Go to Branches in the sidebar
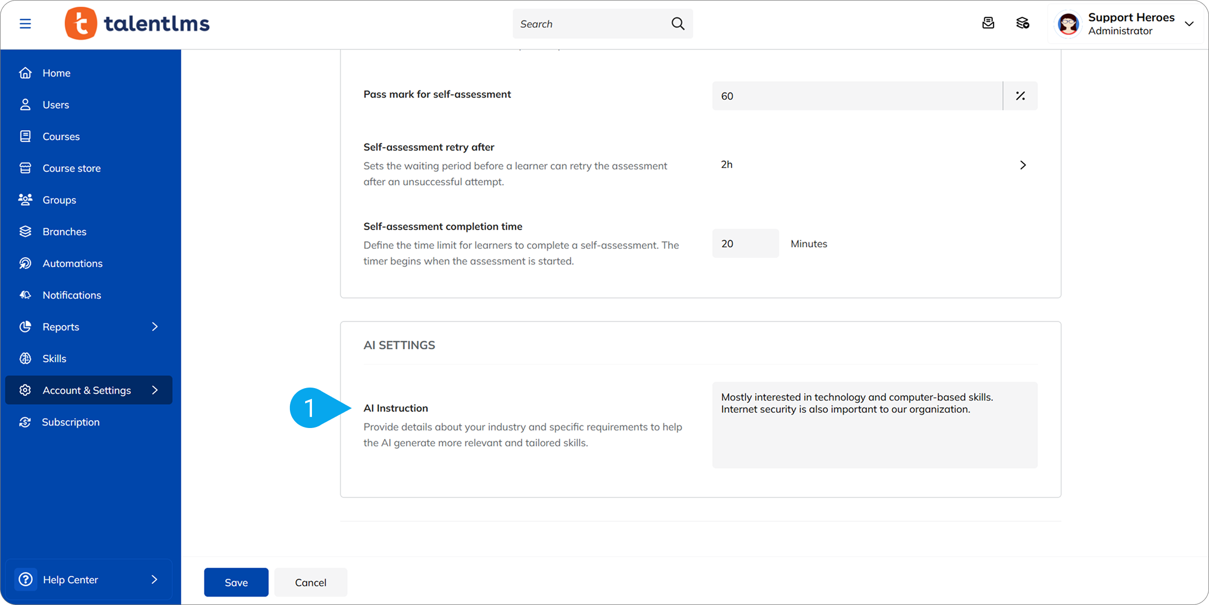 pos(64,232)
